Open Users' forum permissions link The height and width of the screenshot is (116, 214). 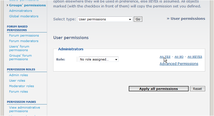point(19,48)
